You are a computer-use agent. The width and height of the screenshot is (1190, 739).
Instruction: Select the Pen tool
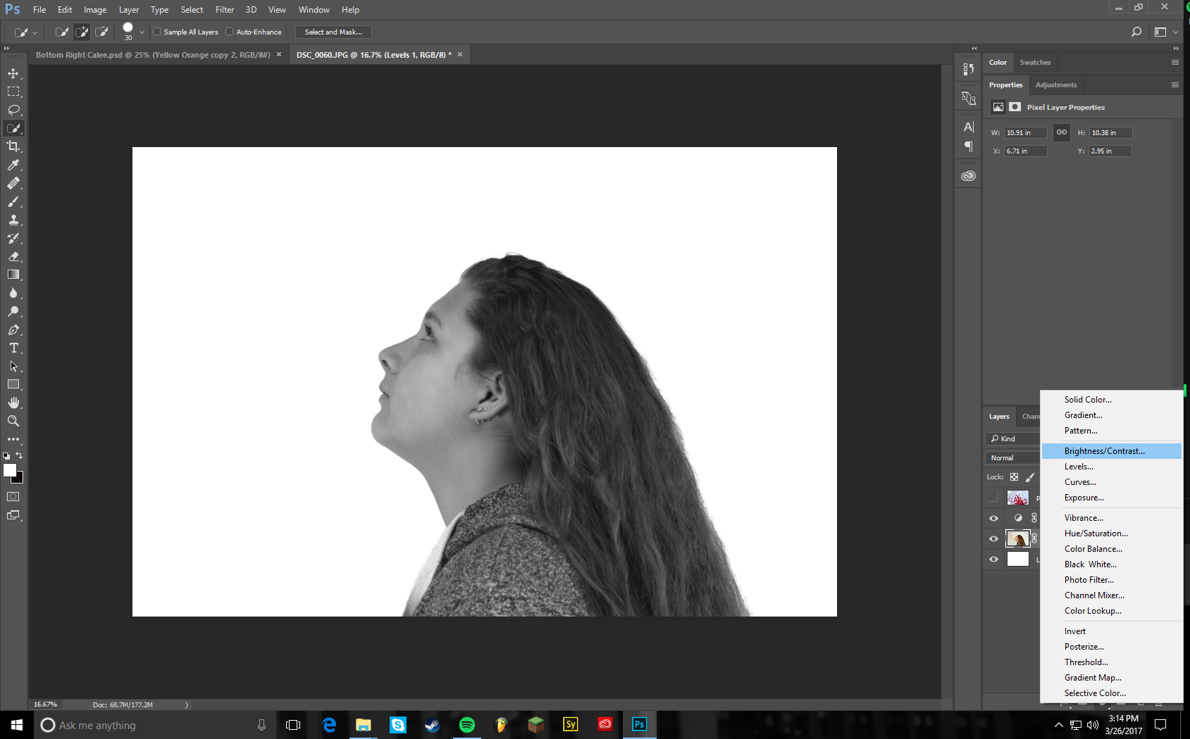pyautogui.click(x=13, y=329)
